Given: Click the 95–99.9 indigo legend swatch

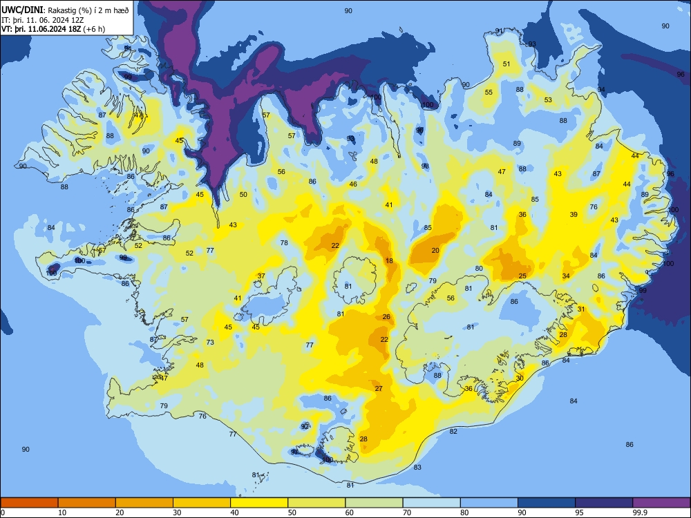Looking at the screenshot, I should [604, 503].
